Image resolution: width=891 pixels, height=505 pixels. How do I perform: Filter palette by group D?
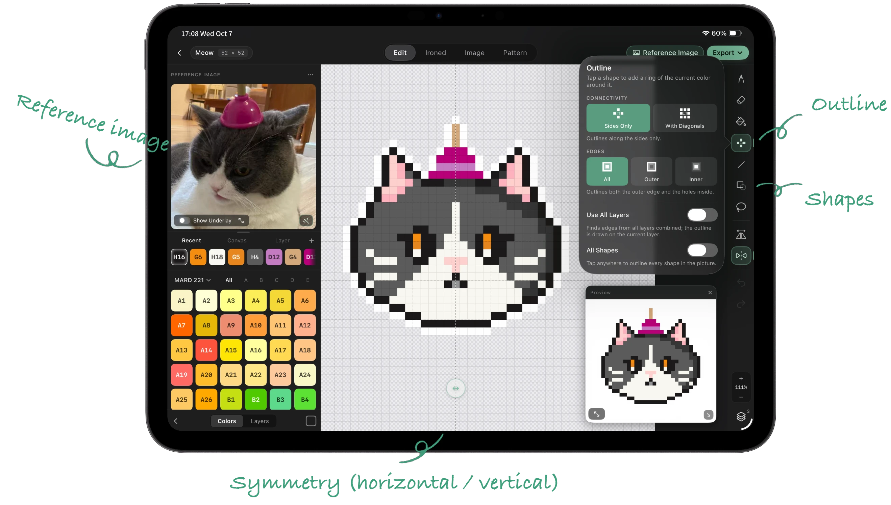click(x=292, y=280)
